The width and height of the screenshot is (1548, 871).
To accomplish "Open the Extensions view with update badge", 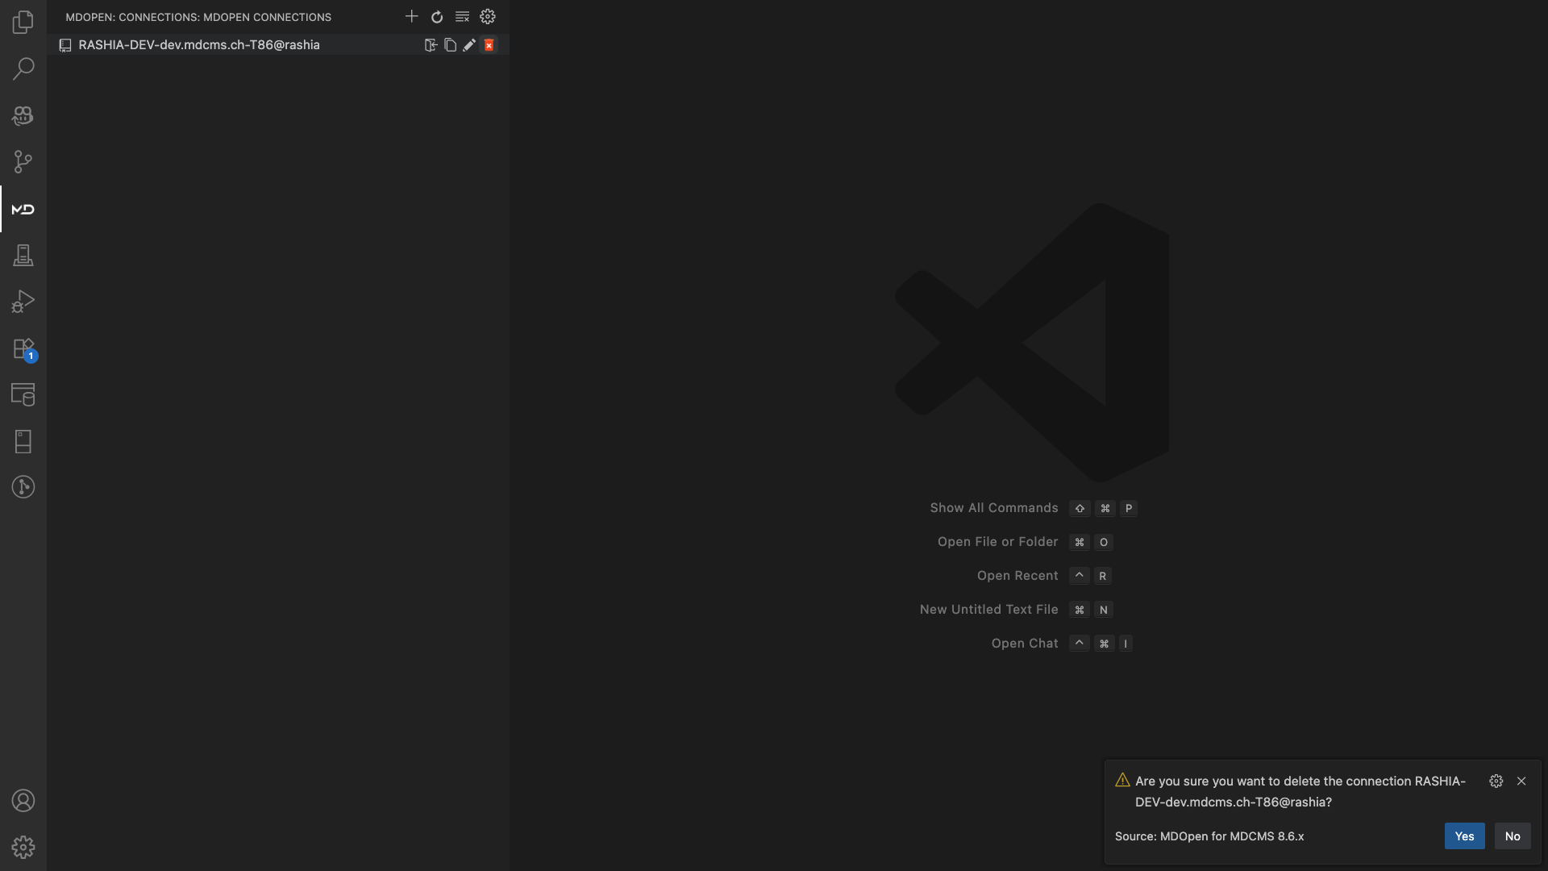I will click(23, 349).
